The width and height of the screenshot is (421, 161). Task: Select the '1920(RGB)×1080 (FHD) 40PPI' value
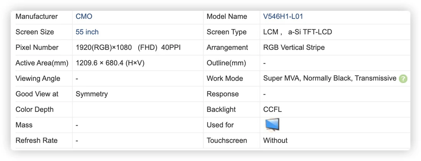[128, 48]
